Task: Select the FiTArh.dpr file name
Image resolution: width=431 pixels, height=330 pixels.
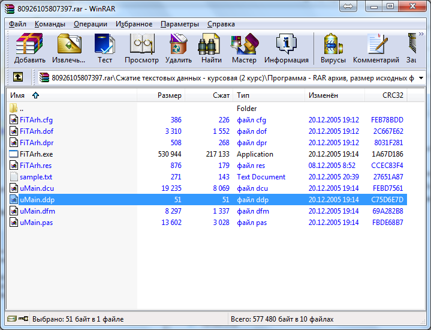Action: [37, 143]
